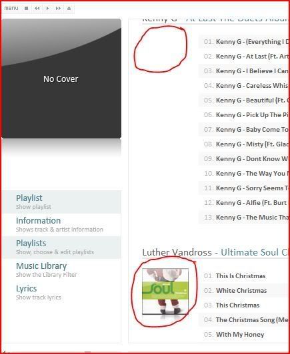
Task: Show track Lyrics entry
Action: tap(62, 292)
